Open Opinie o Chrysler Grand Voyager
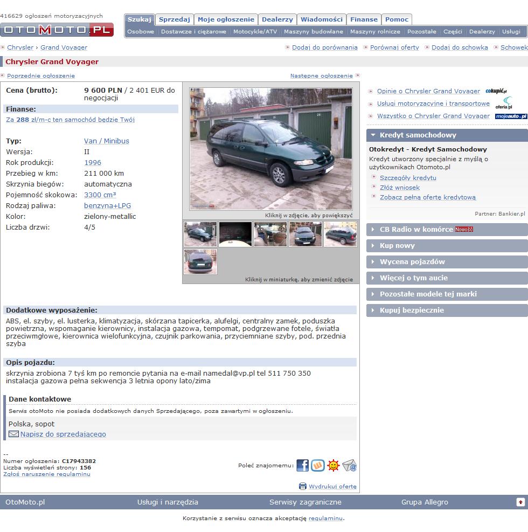 pyautogui.click(x=428, y=91)
